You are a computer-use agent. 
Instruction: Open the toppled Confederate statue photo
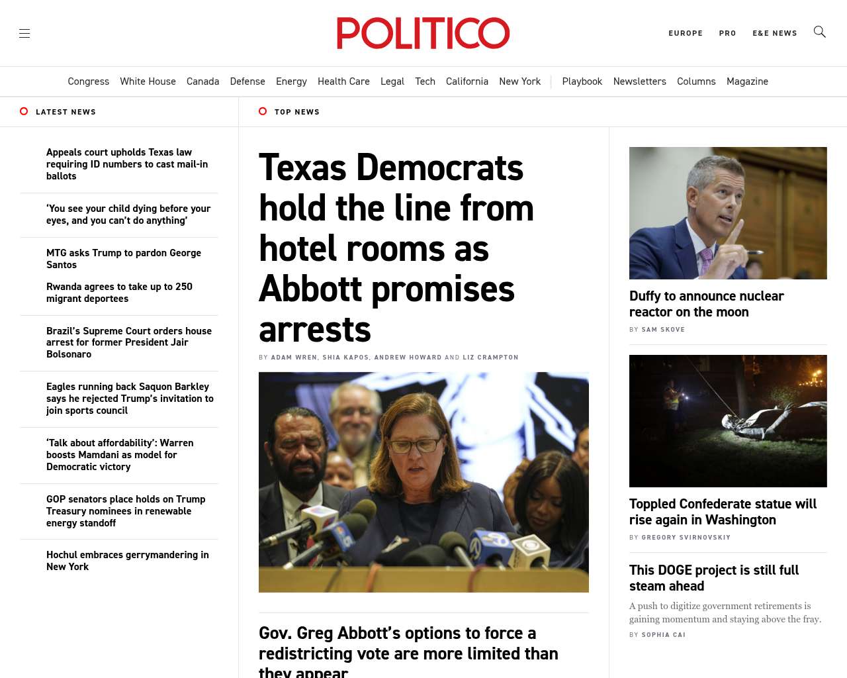[x=728, y=421]
